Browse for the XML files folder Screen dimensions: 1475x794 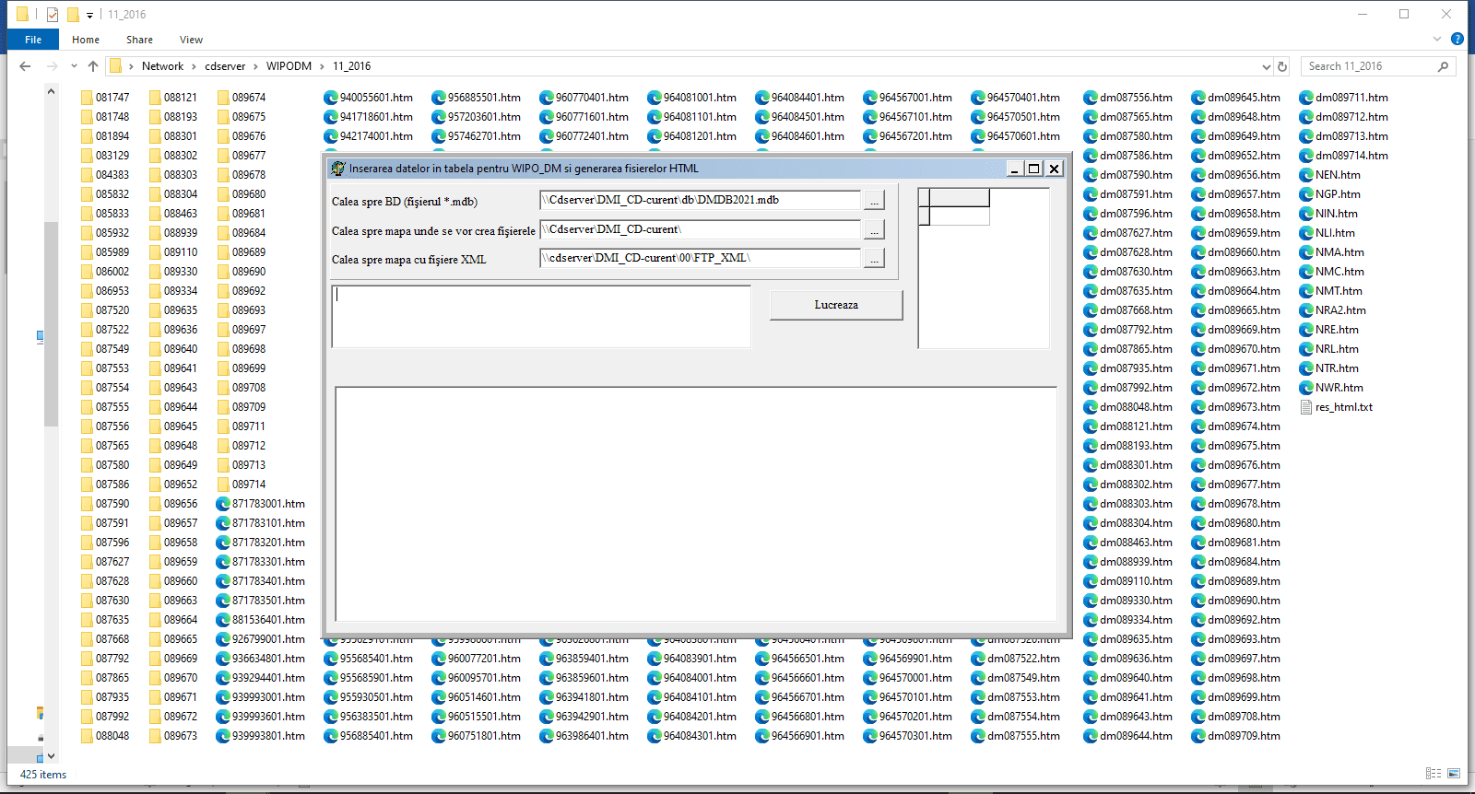(874, 259)
